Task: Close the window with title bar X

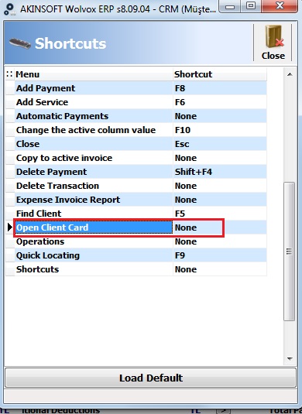Action: 280,6
